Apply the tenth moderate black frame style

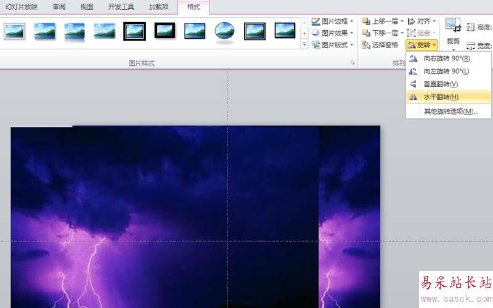click(x=285, y=31)
